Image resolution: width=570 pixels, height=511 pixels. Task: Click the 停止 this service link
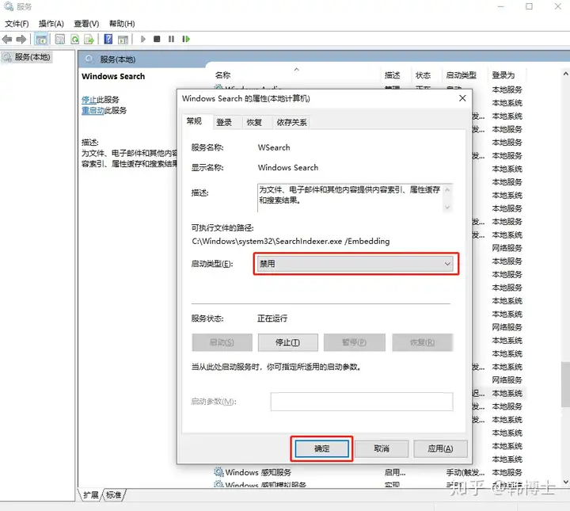(x=89, y=100)
